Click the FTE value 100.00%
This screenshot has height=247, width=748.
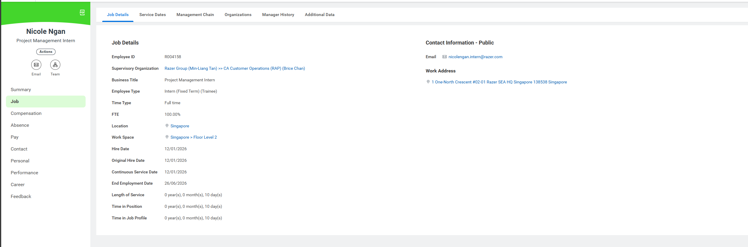172,114
